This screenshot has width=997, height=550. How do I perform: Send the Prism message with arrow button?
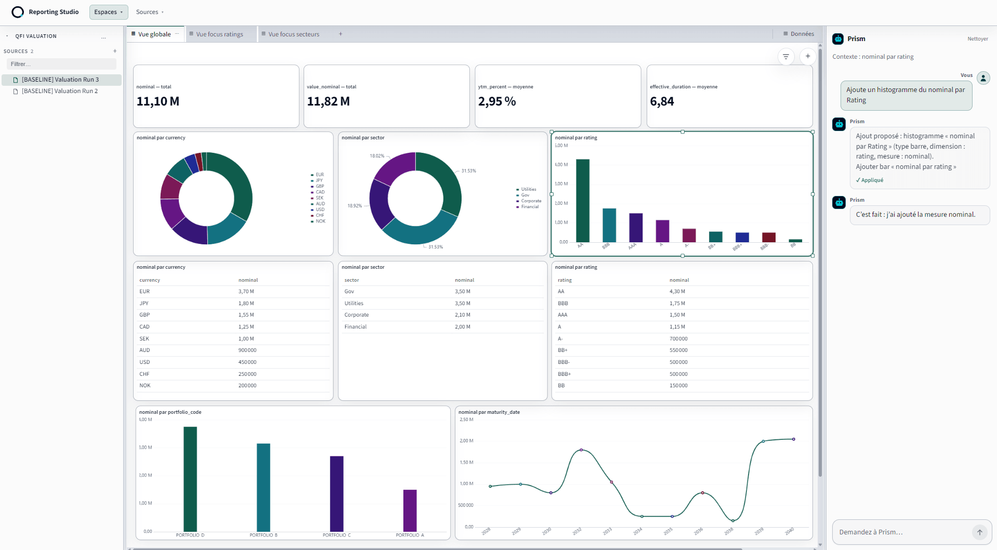979,532
